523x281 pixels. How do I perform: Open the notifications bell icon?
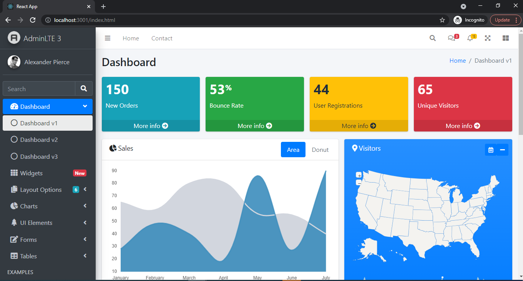(x=470, y=38)
